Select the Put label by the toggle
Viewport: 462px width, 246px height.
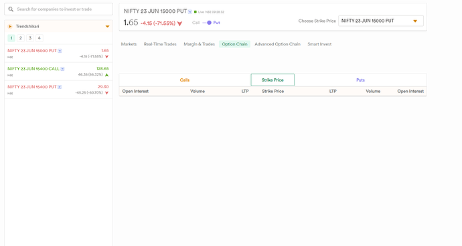(216, 23)
